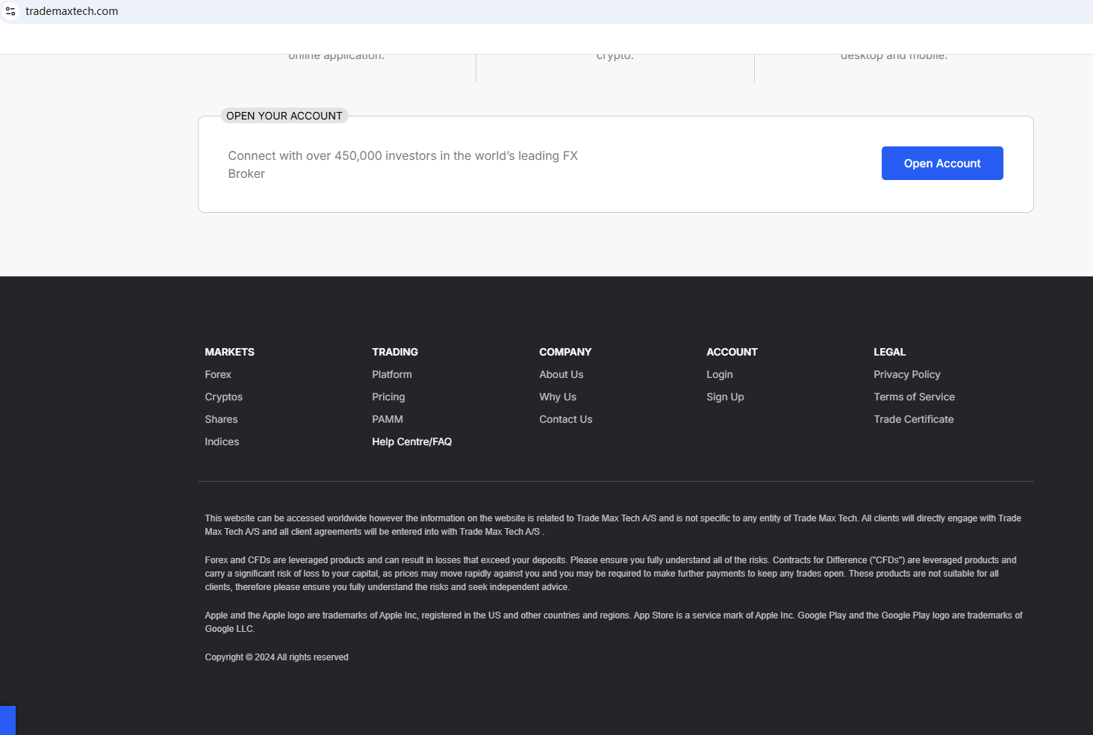Open the trading Platform link
This screenshot has height=735, width=1093.
[x=391, y=374]
